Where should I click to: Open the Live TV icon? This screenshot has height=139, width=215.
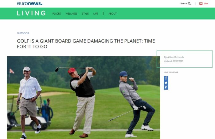point(201,4)
